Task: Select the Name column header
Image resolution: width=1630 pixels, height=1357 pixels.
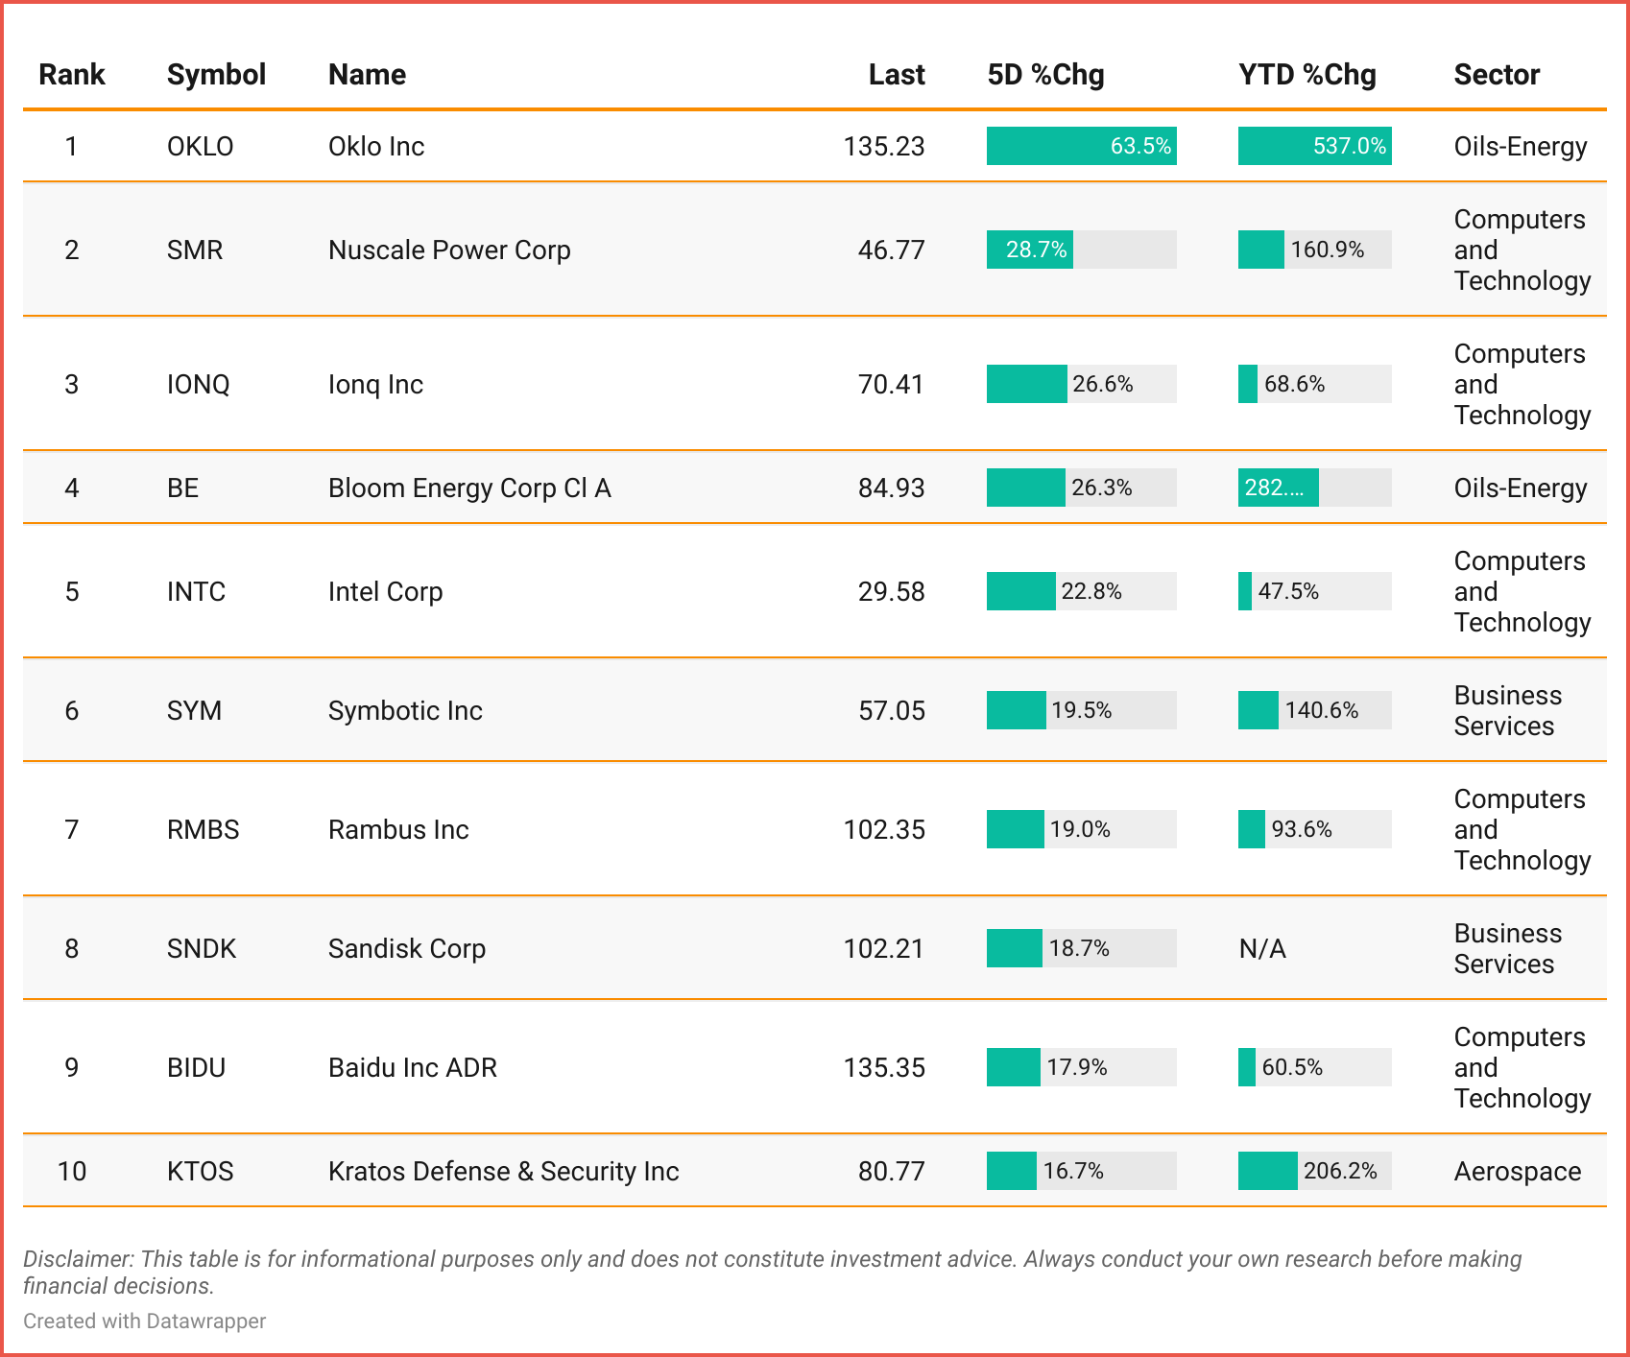Action: tap(367, 75)
